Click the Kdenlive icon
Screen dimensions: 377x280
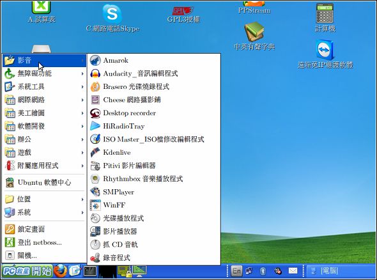(95, 153)
